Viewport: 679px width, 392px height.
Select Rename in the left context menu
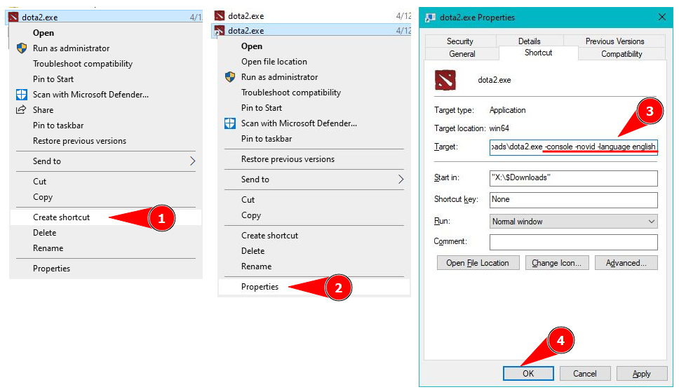point(48,248)
